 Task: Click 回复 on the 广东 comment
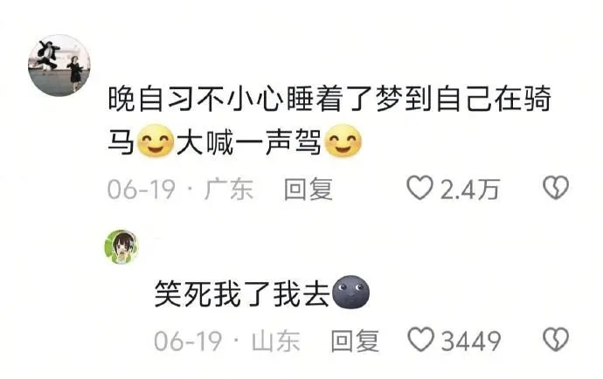point(308,189)
